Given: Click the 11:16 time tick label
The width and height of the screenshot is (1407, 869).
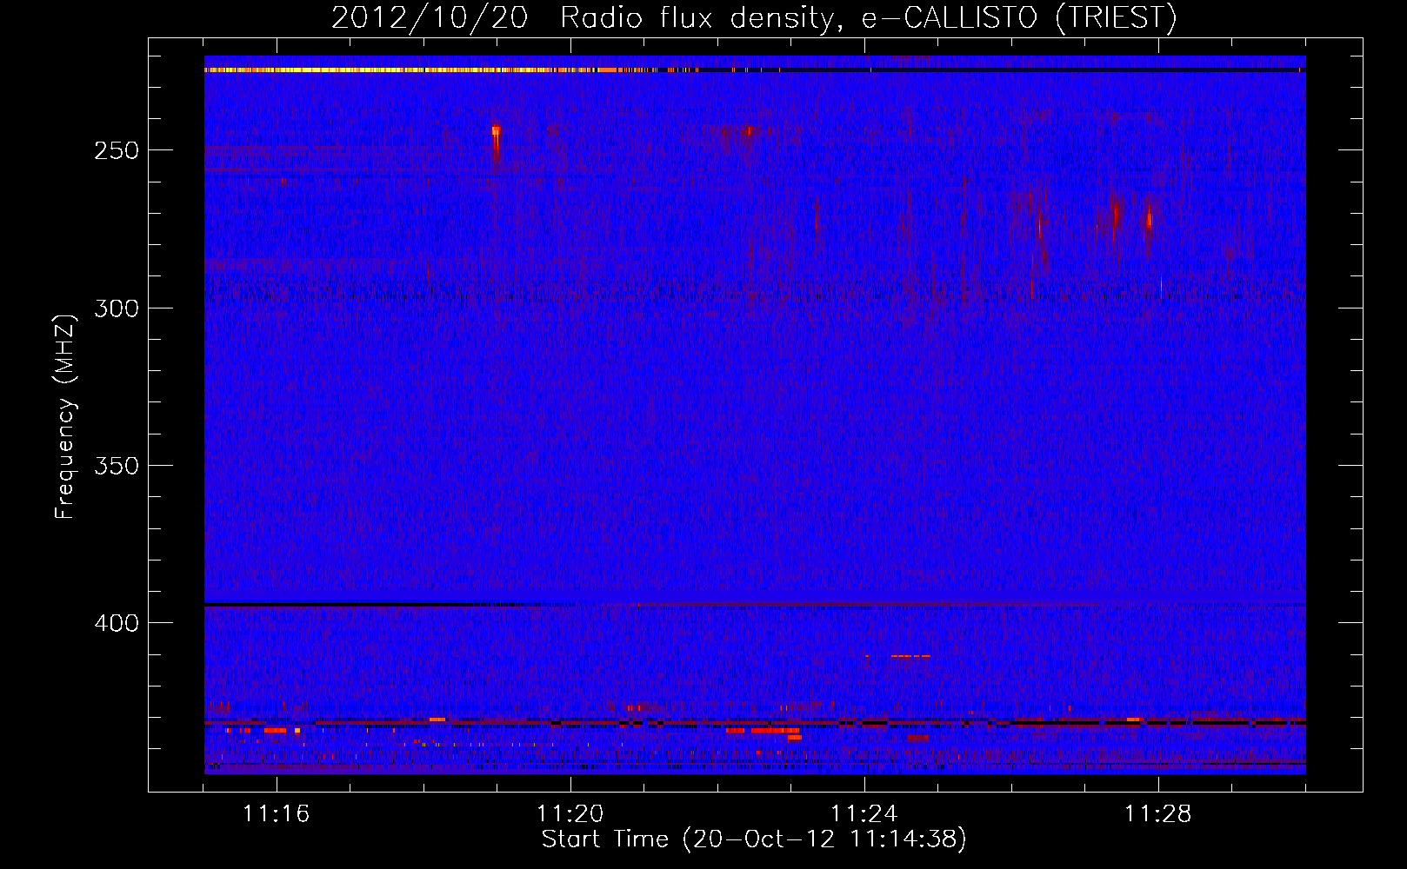Looking at the screenshot, I should pos(276,814).
